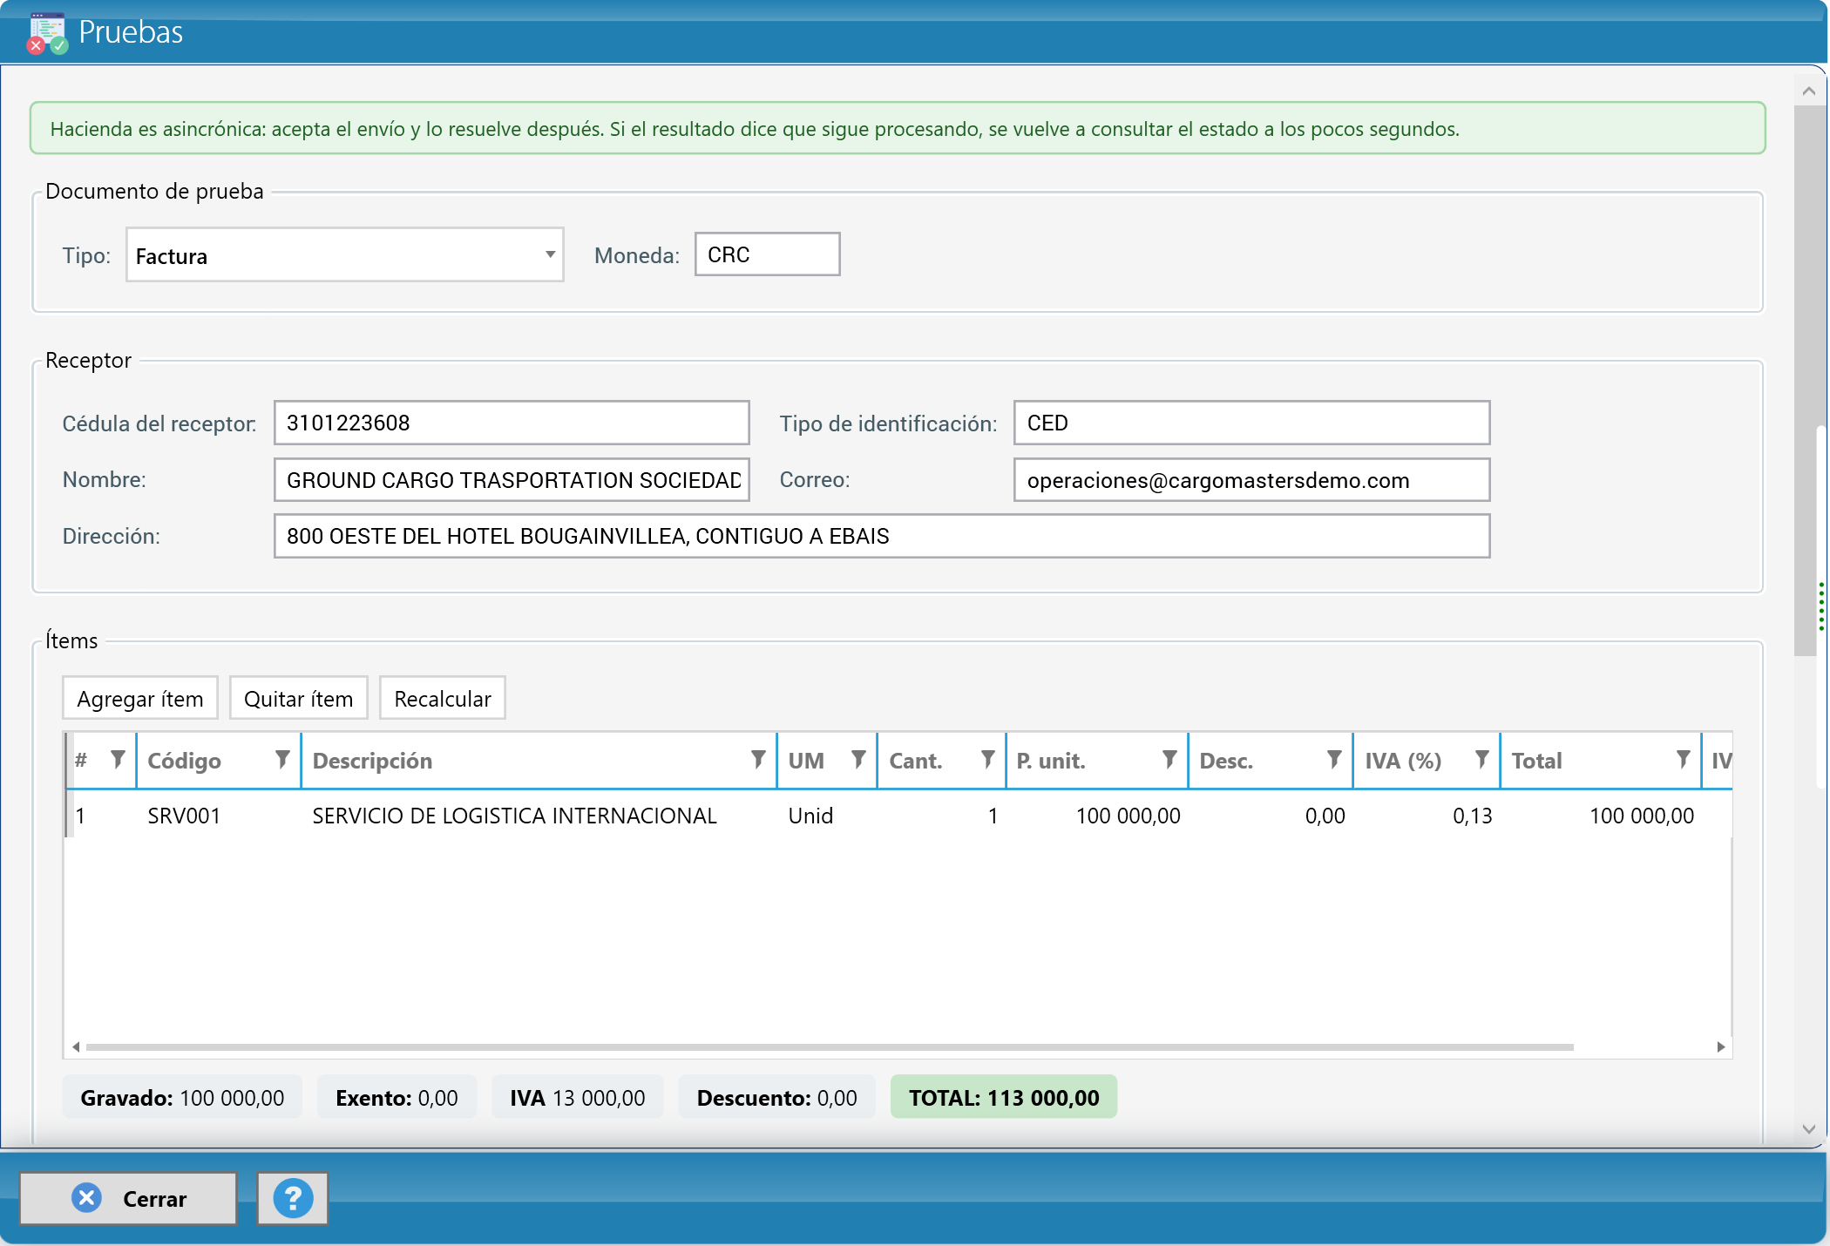Click the 0,13 IVA percentage cell

[x=1427, y=816]
